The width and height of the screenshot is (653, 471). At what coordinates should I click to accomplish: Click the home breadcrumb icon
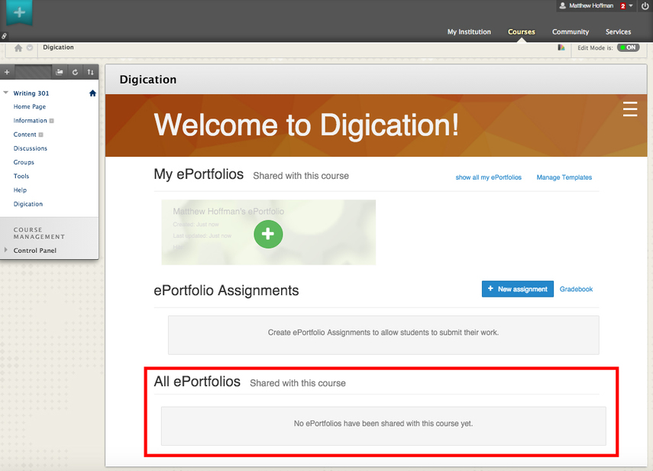[18, 48]
